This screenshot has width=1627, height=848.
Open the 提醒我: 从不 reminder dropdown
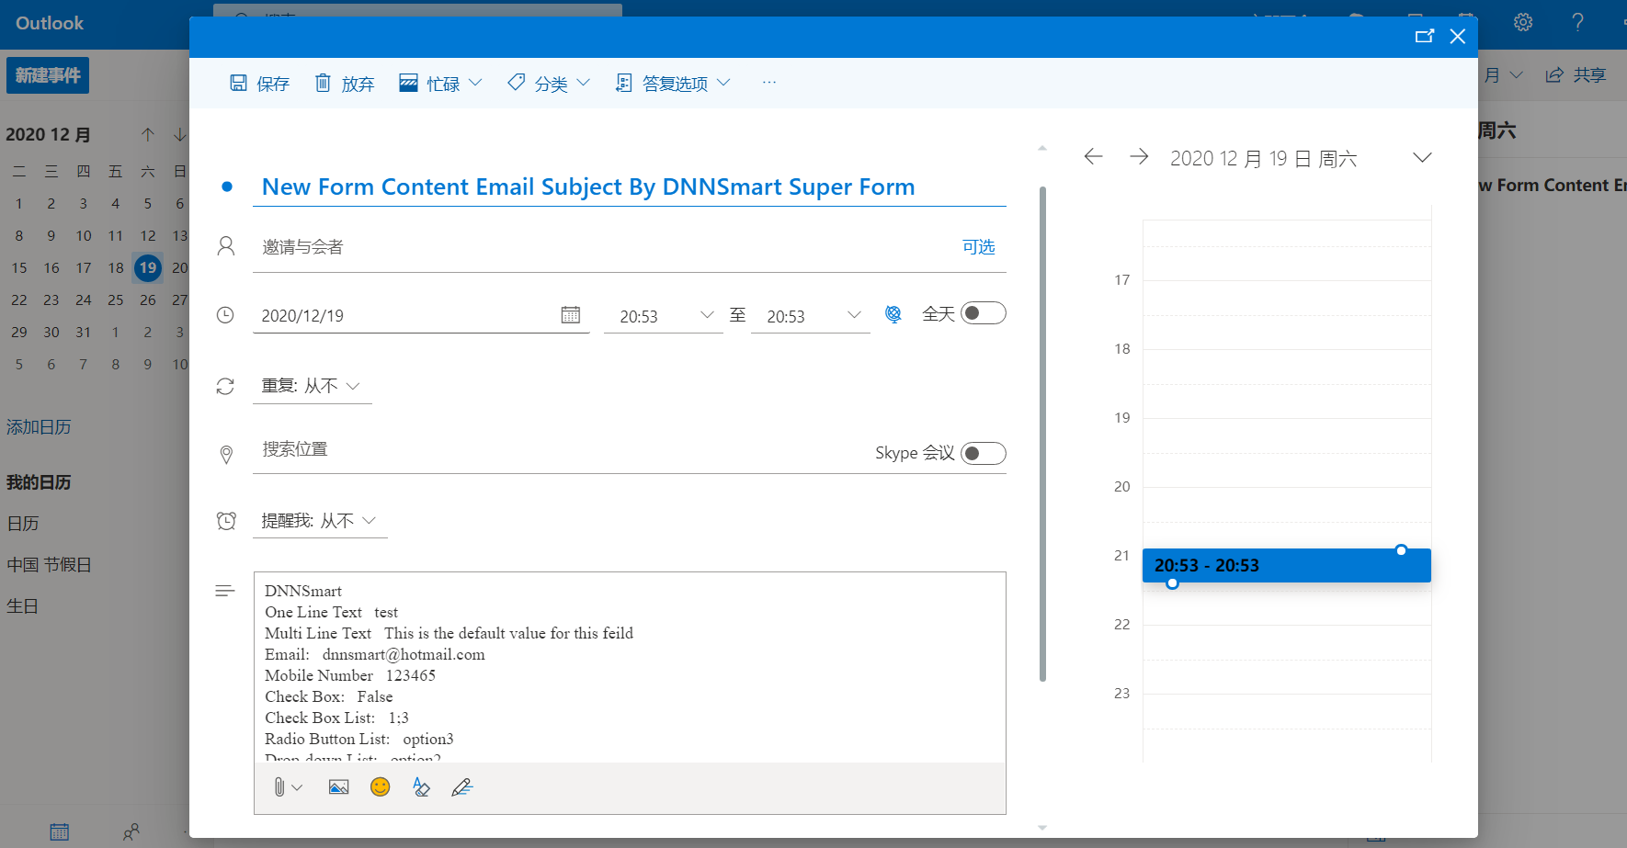coord(320,521)
